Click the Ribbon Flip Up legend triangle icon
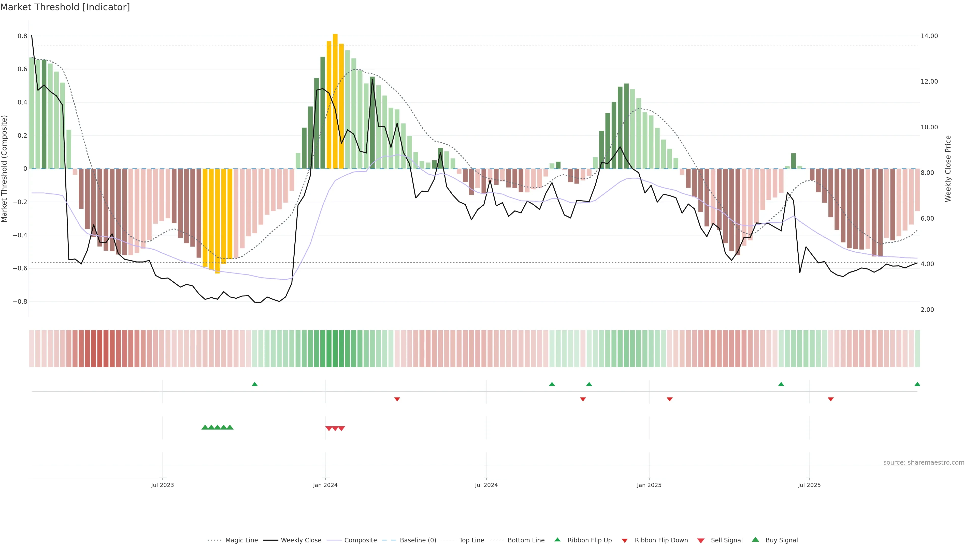 (557, 540)
